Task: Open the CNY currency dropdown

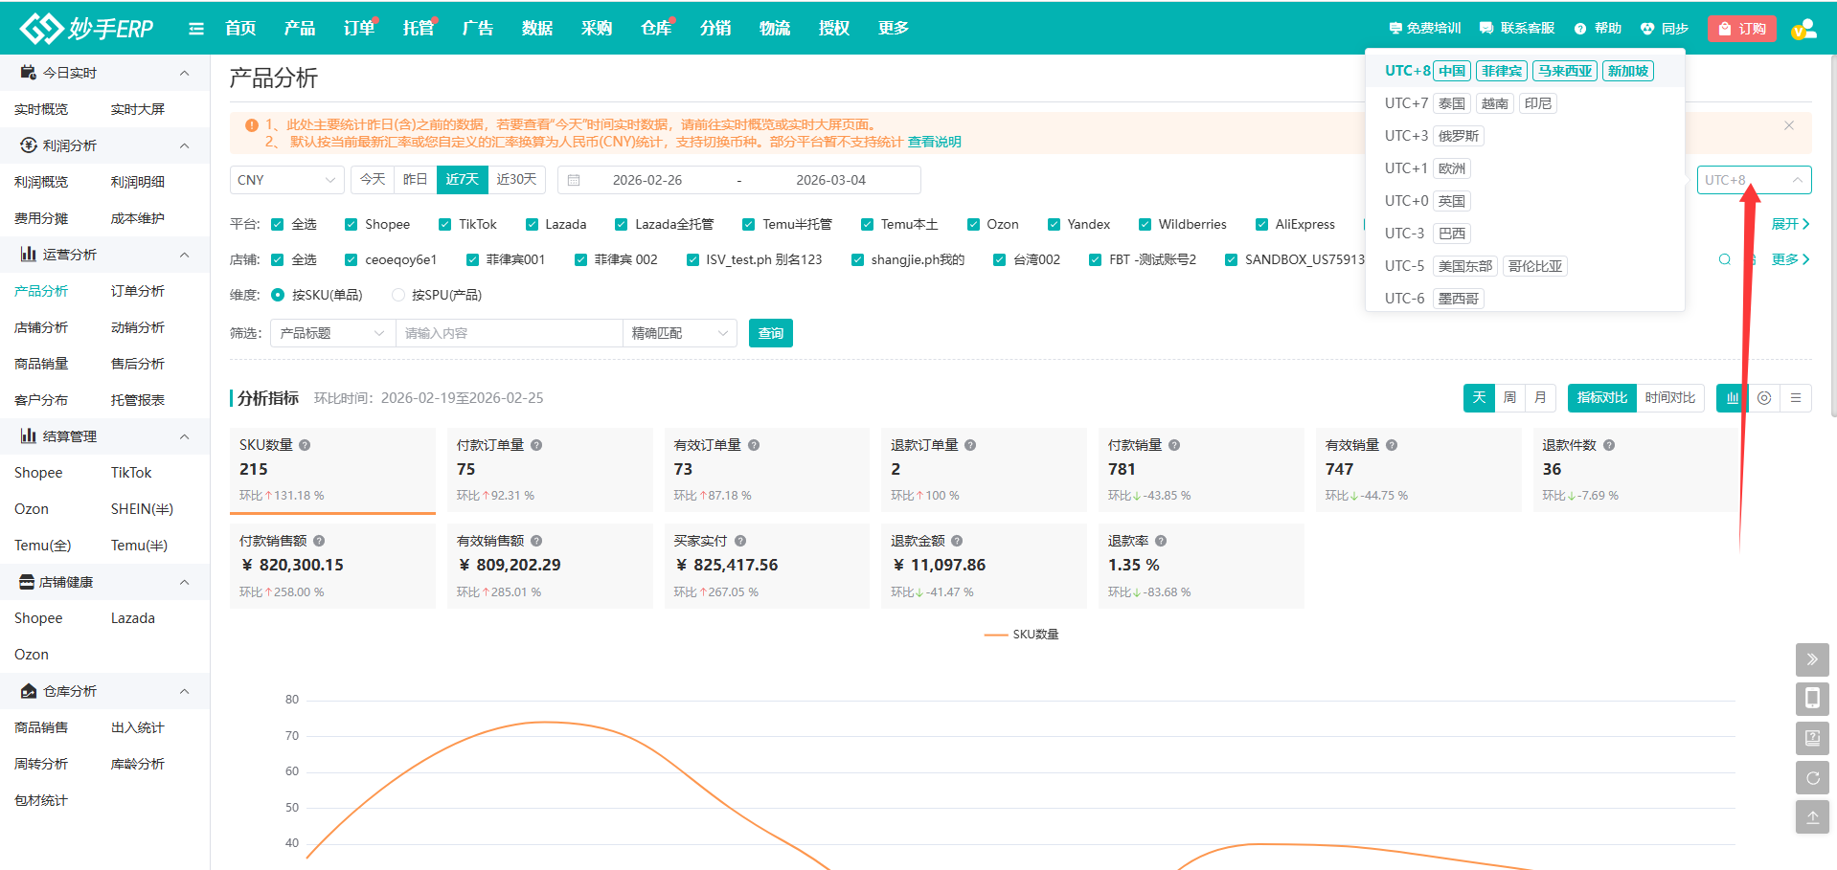Action: (x=286, y=180)
